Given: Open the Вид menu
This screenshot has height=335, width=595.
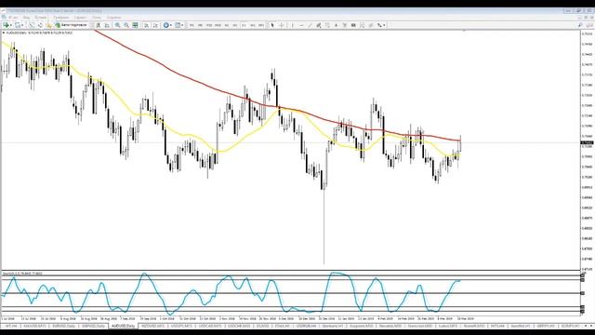Looking at the screenshot, I should [x=27, y=18].
